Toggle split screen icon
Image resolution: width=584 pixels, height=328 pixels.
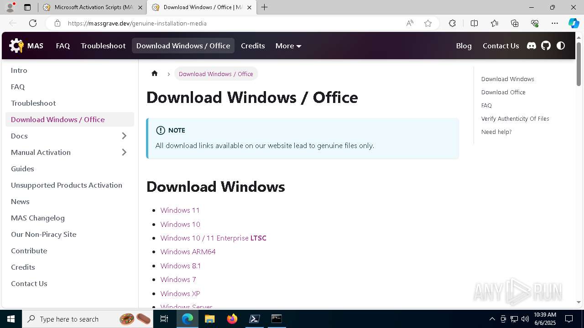coord(474,23)
